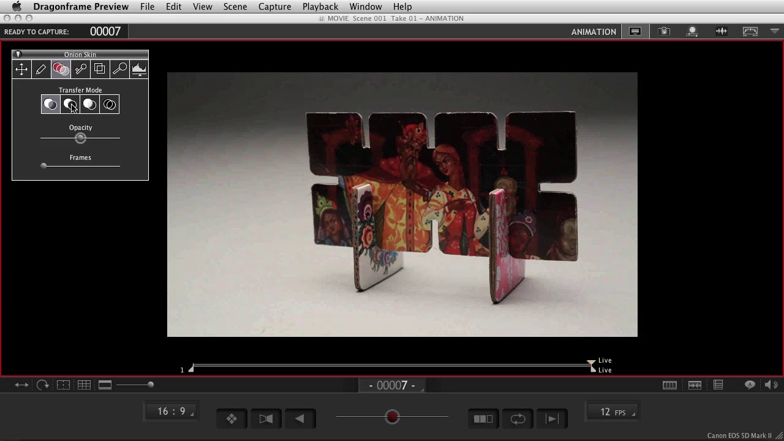Screen dimensions: 784x441
Task: Open the chroma key eyedropper tool
Action: (x=80, y=69)
